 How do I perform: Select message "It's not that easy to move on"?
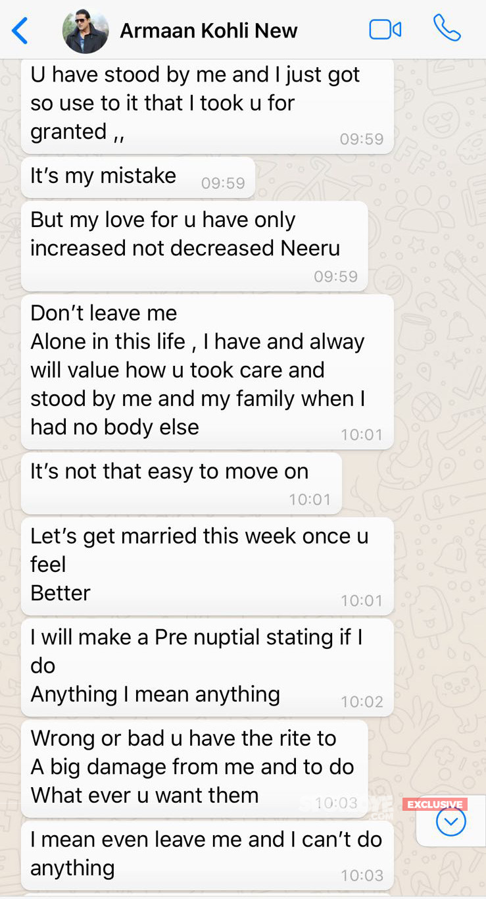pos(182,483)
